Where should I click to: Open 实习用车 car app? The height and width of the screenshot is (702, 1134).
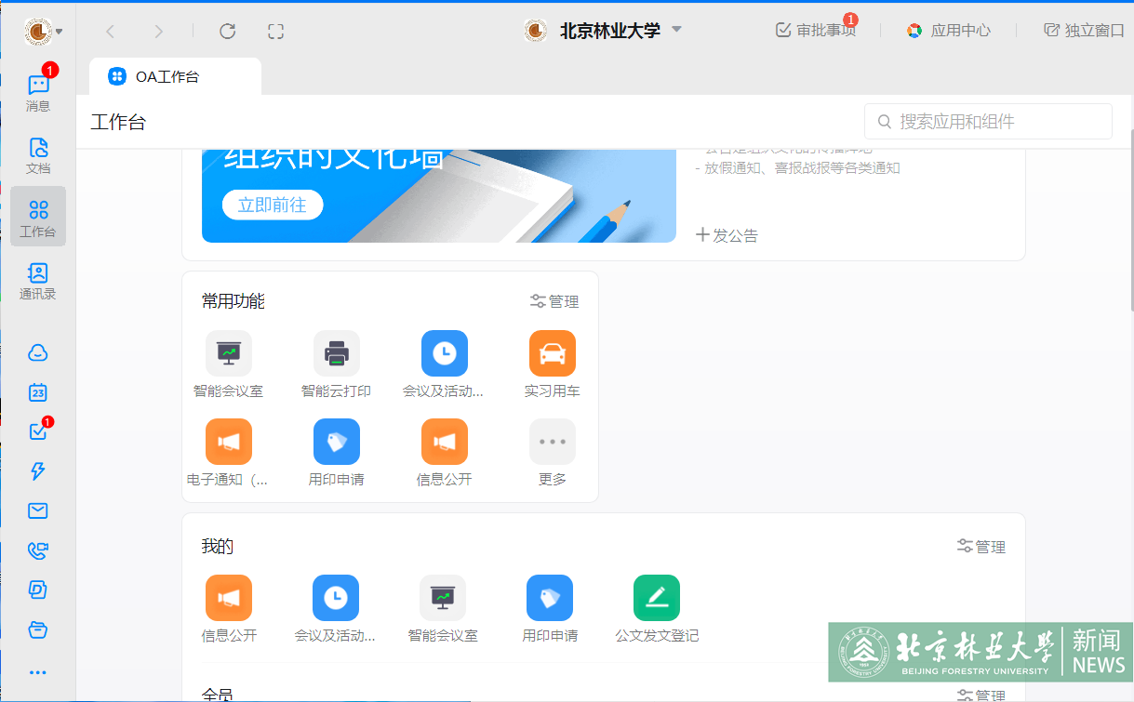553,365
